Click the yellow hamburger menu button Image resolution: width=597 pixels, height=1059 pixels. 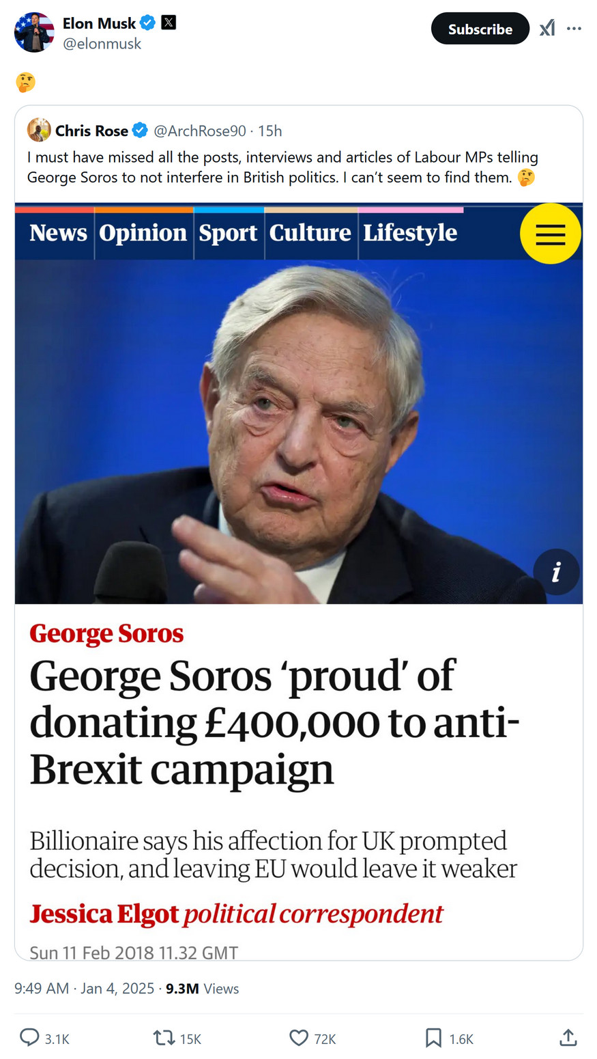(550, 234)
